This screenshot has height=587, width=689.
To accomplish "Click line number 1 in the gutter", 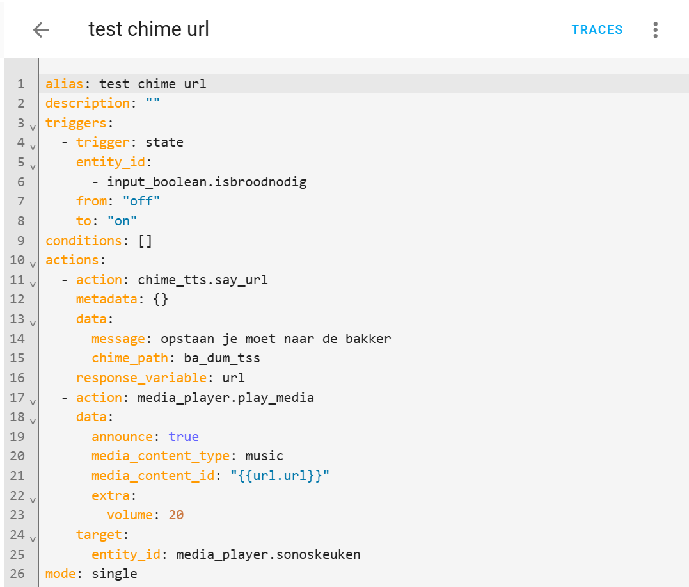I will [x=20, y=84].
